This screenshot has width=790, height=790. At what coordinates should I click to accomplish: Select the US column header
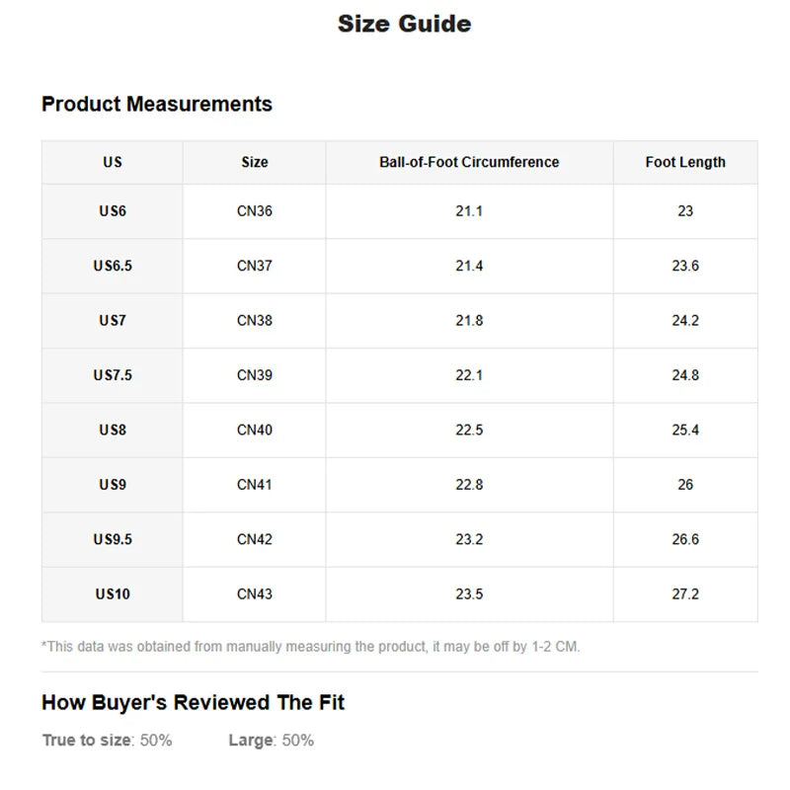coord(113,162)
